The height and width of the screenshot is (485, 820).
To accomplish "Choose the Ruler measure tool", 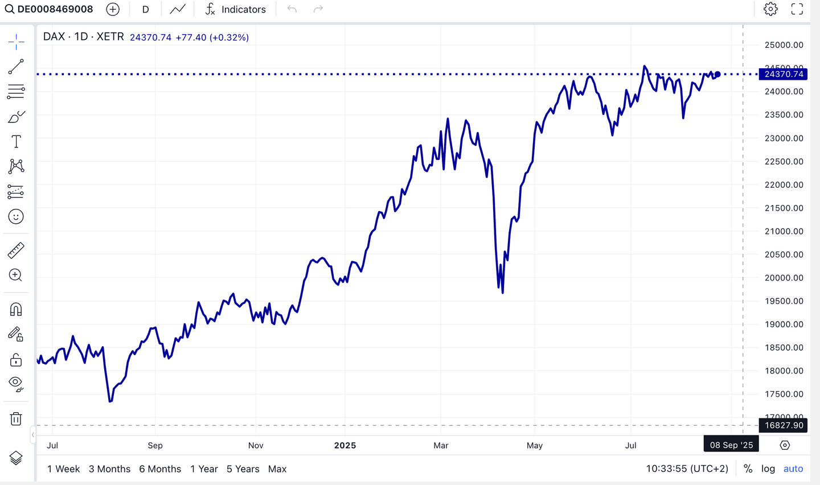I will pyautogui.click(x=15, y=250).
